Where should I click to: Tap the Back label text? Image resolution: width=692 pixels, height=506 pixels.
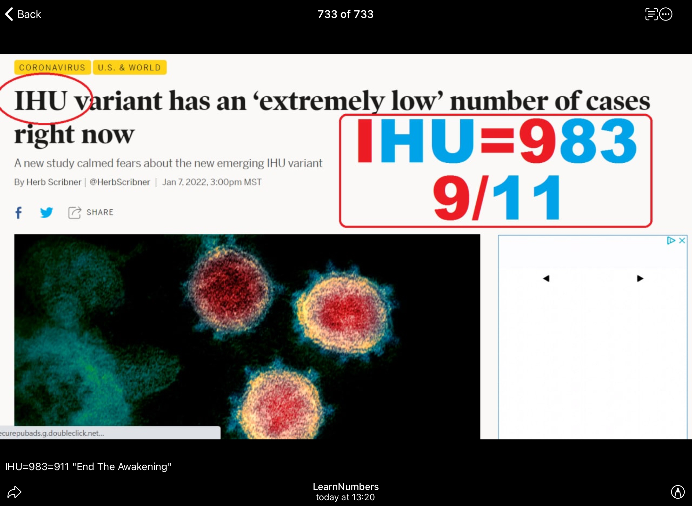(29, 14)
